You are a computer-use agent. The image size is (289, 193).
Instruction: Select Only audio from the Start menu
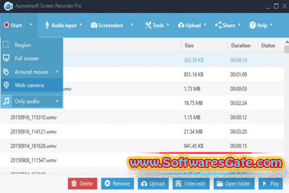(32, 101)
